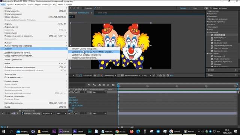Image resolution: width=240 pixels, height=135 pixels.
Task: Click Microsoft Edge taskbar icon
Action: pos(138,132)
